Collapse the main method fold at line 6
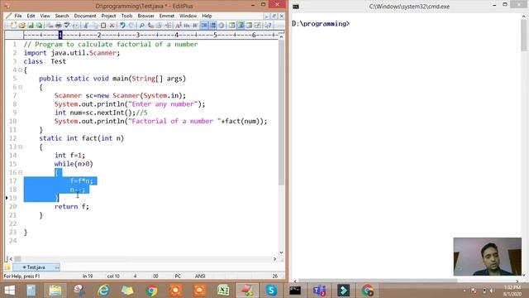529x298 pixels. pyautogui.click(x=20, y=87)
